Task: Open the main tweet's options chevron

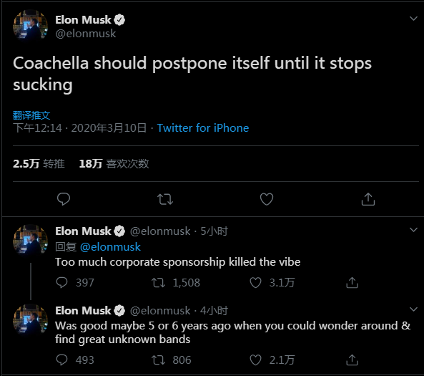Action: (413, 19)
